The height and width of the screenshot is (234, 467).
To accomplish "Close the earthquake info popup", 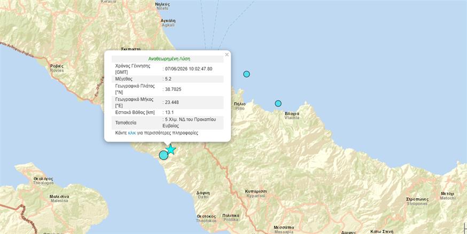I will pos(227,55).
